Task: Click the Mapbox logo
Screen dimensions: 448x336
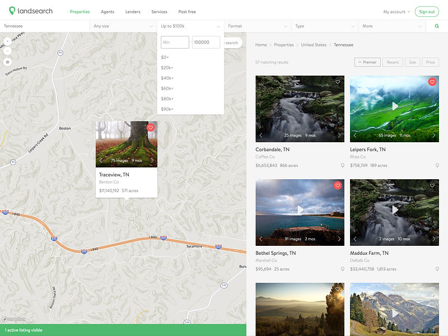Action: [x=14, y=319]
